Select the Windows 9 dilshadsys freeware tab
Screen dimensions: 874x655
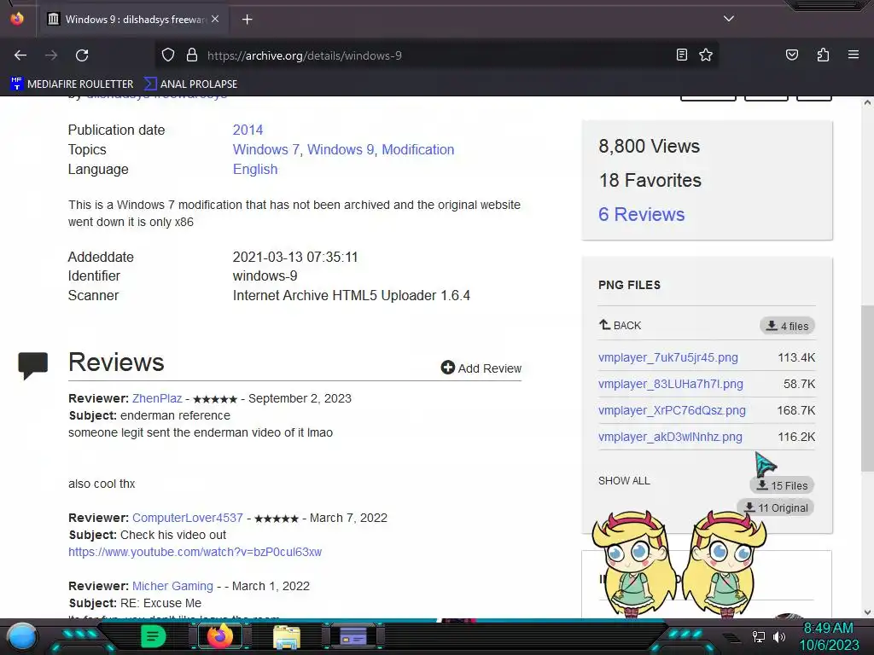click(x=132, y=20)
